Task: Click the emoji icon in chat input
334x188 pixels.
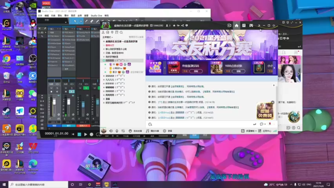Action: click(150, 124)
